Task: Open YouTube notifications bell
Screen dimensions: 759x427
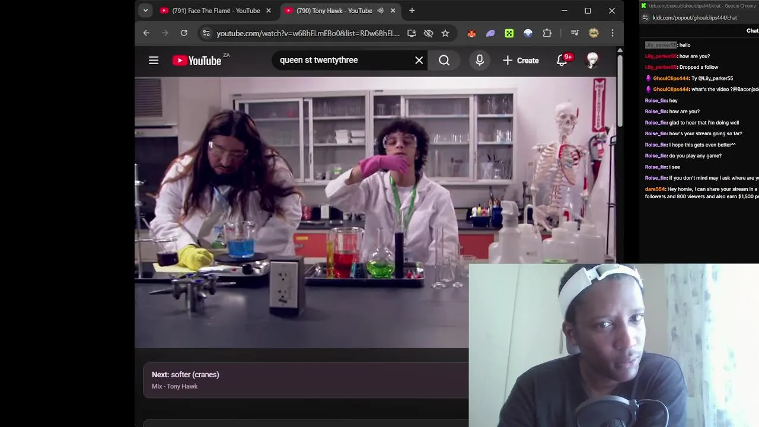Action: coord(562,60)
